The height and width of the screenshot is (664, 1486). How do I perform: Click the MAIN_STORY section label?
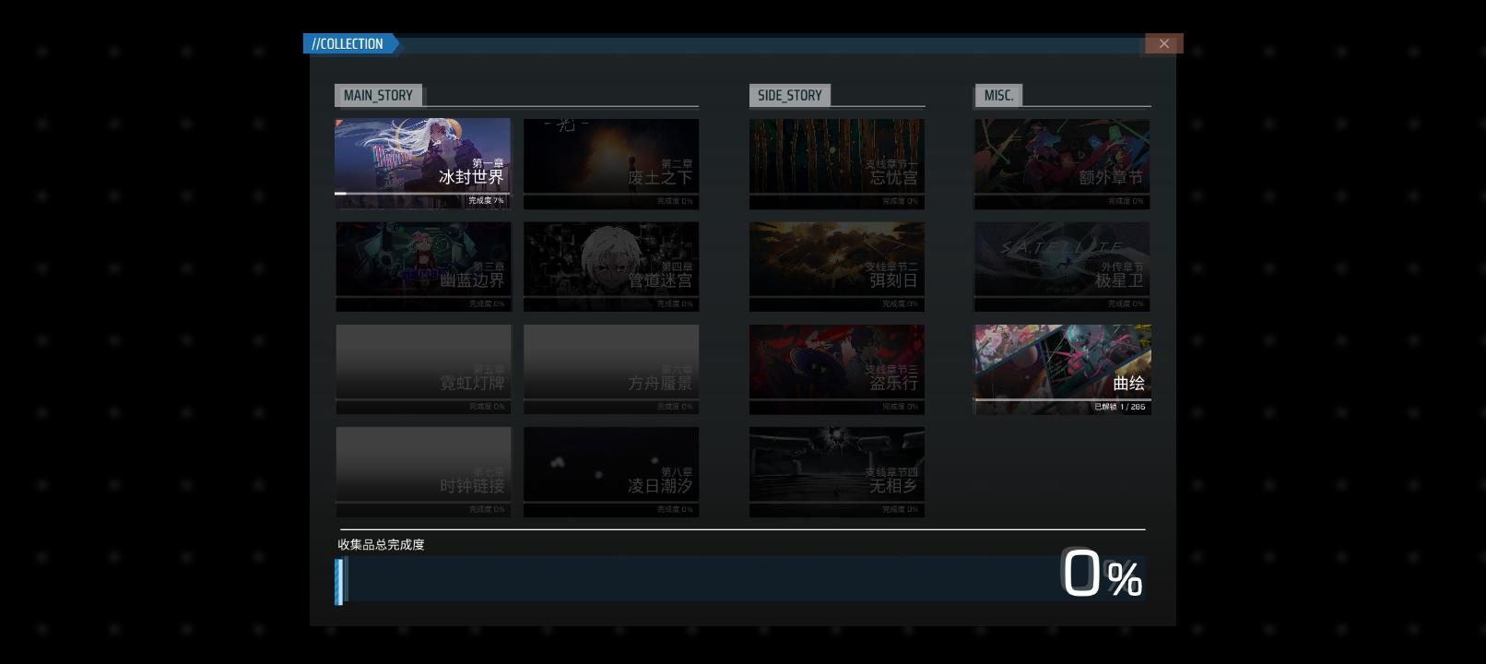tap(378, 96)
